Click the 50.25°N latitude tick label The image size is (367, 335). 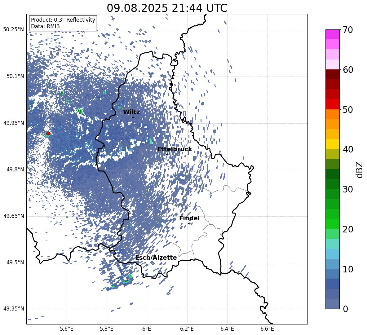pyautogui.click(x=14, y=30)
